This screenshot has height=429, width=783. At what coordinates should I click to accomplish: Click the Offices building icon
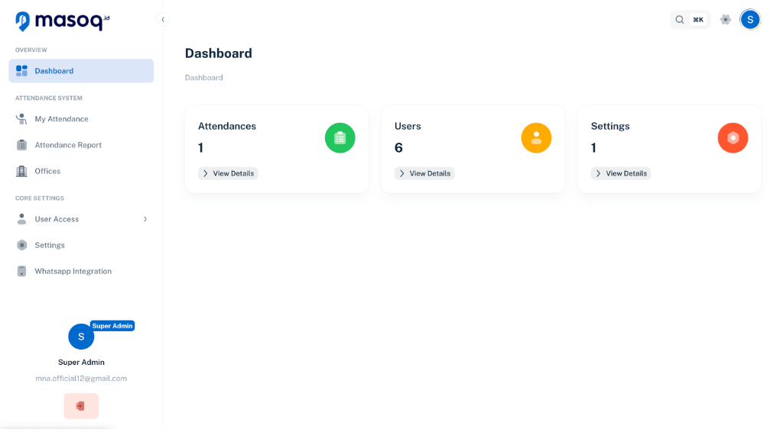point(21,171)
